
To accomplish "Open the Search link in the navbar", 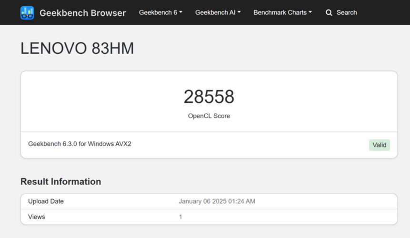I will [341, 12].
